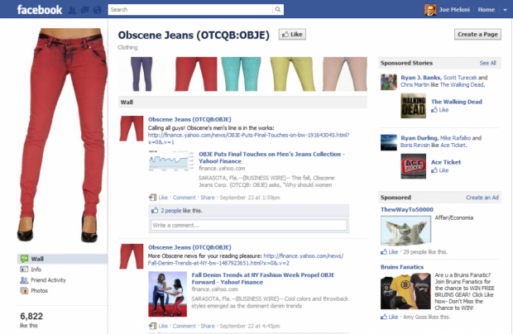Select the Wall tab in sidebar

click(x=62, y=259)
